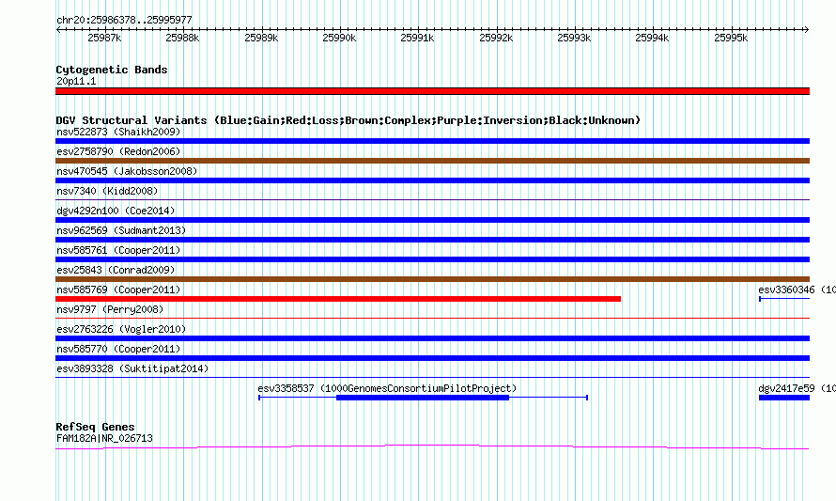This screenshot has height=501, width=836.
Task: Click the brown bar for esv2758790
Action: point(432,161)
